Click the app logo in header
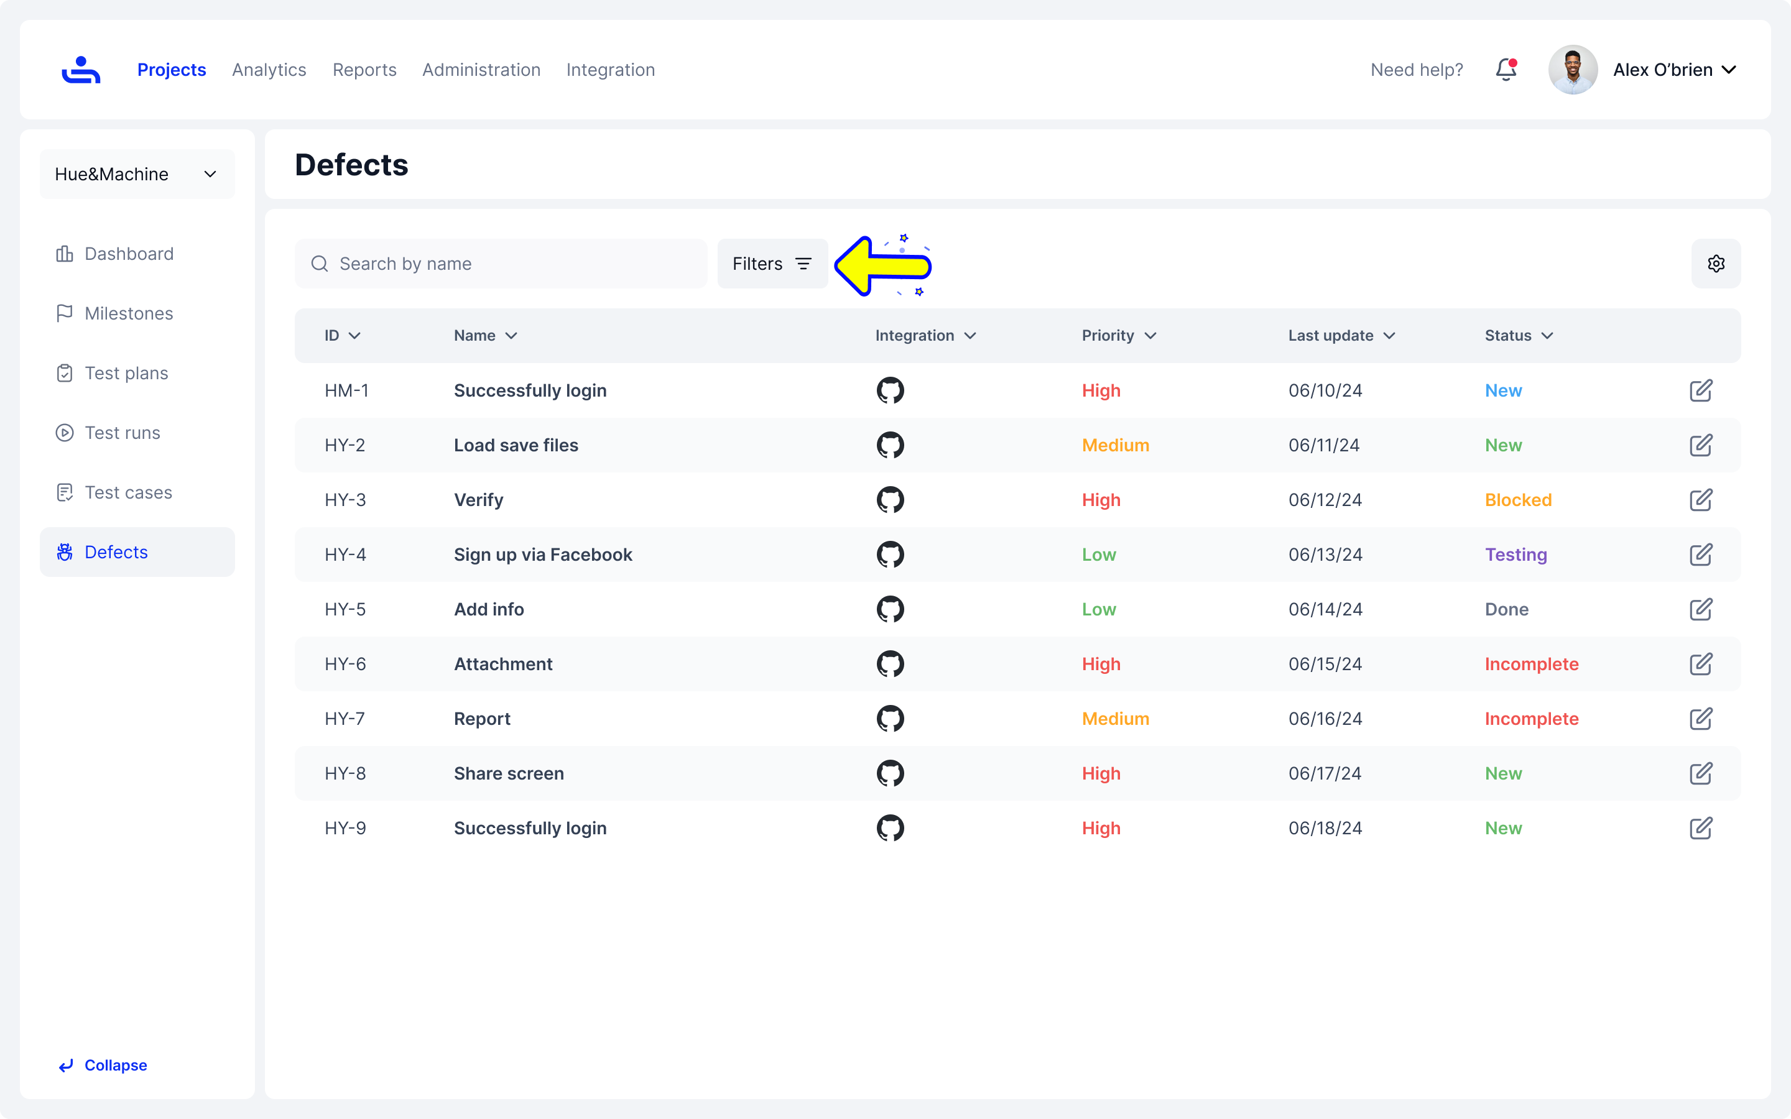 pos(81,70)
